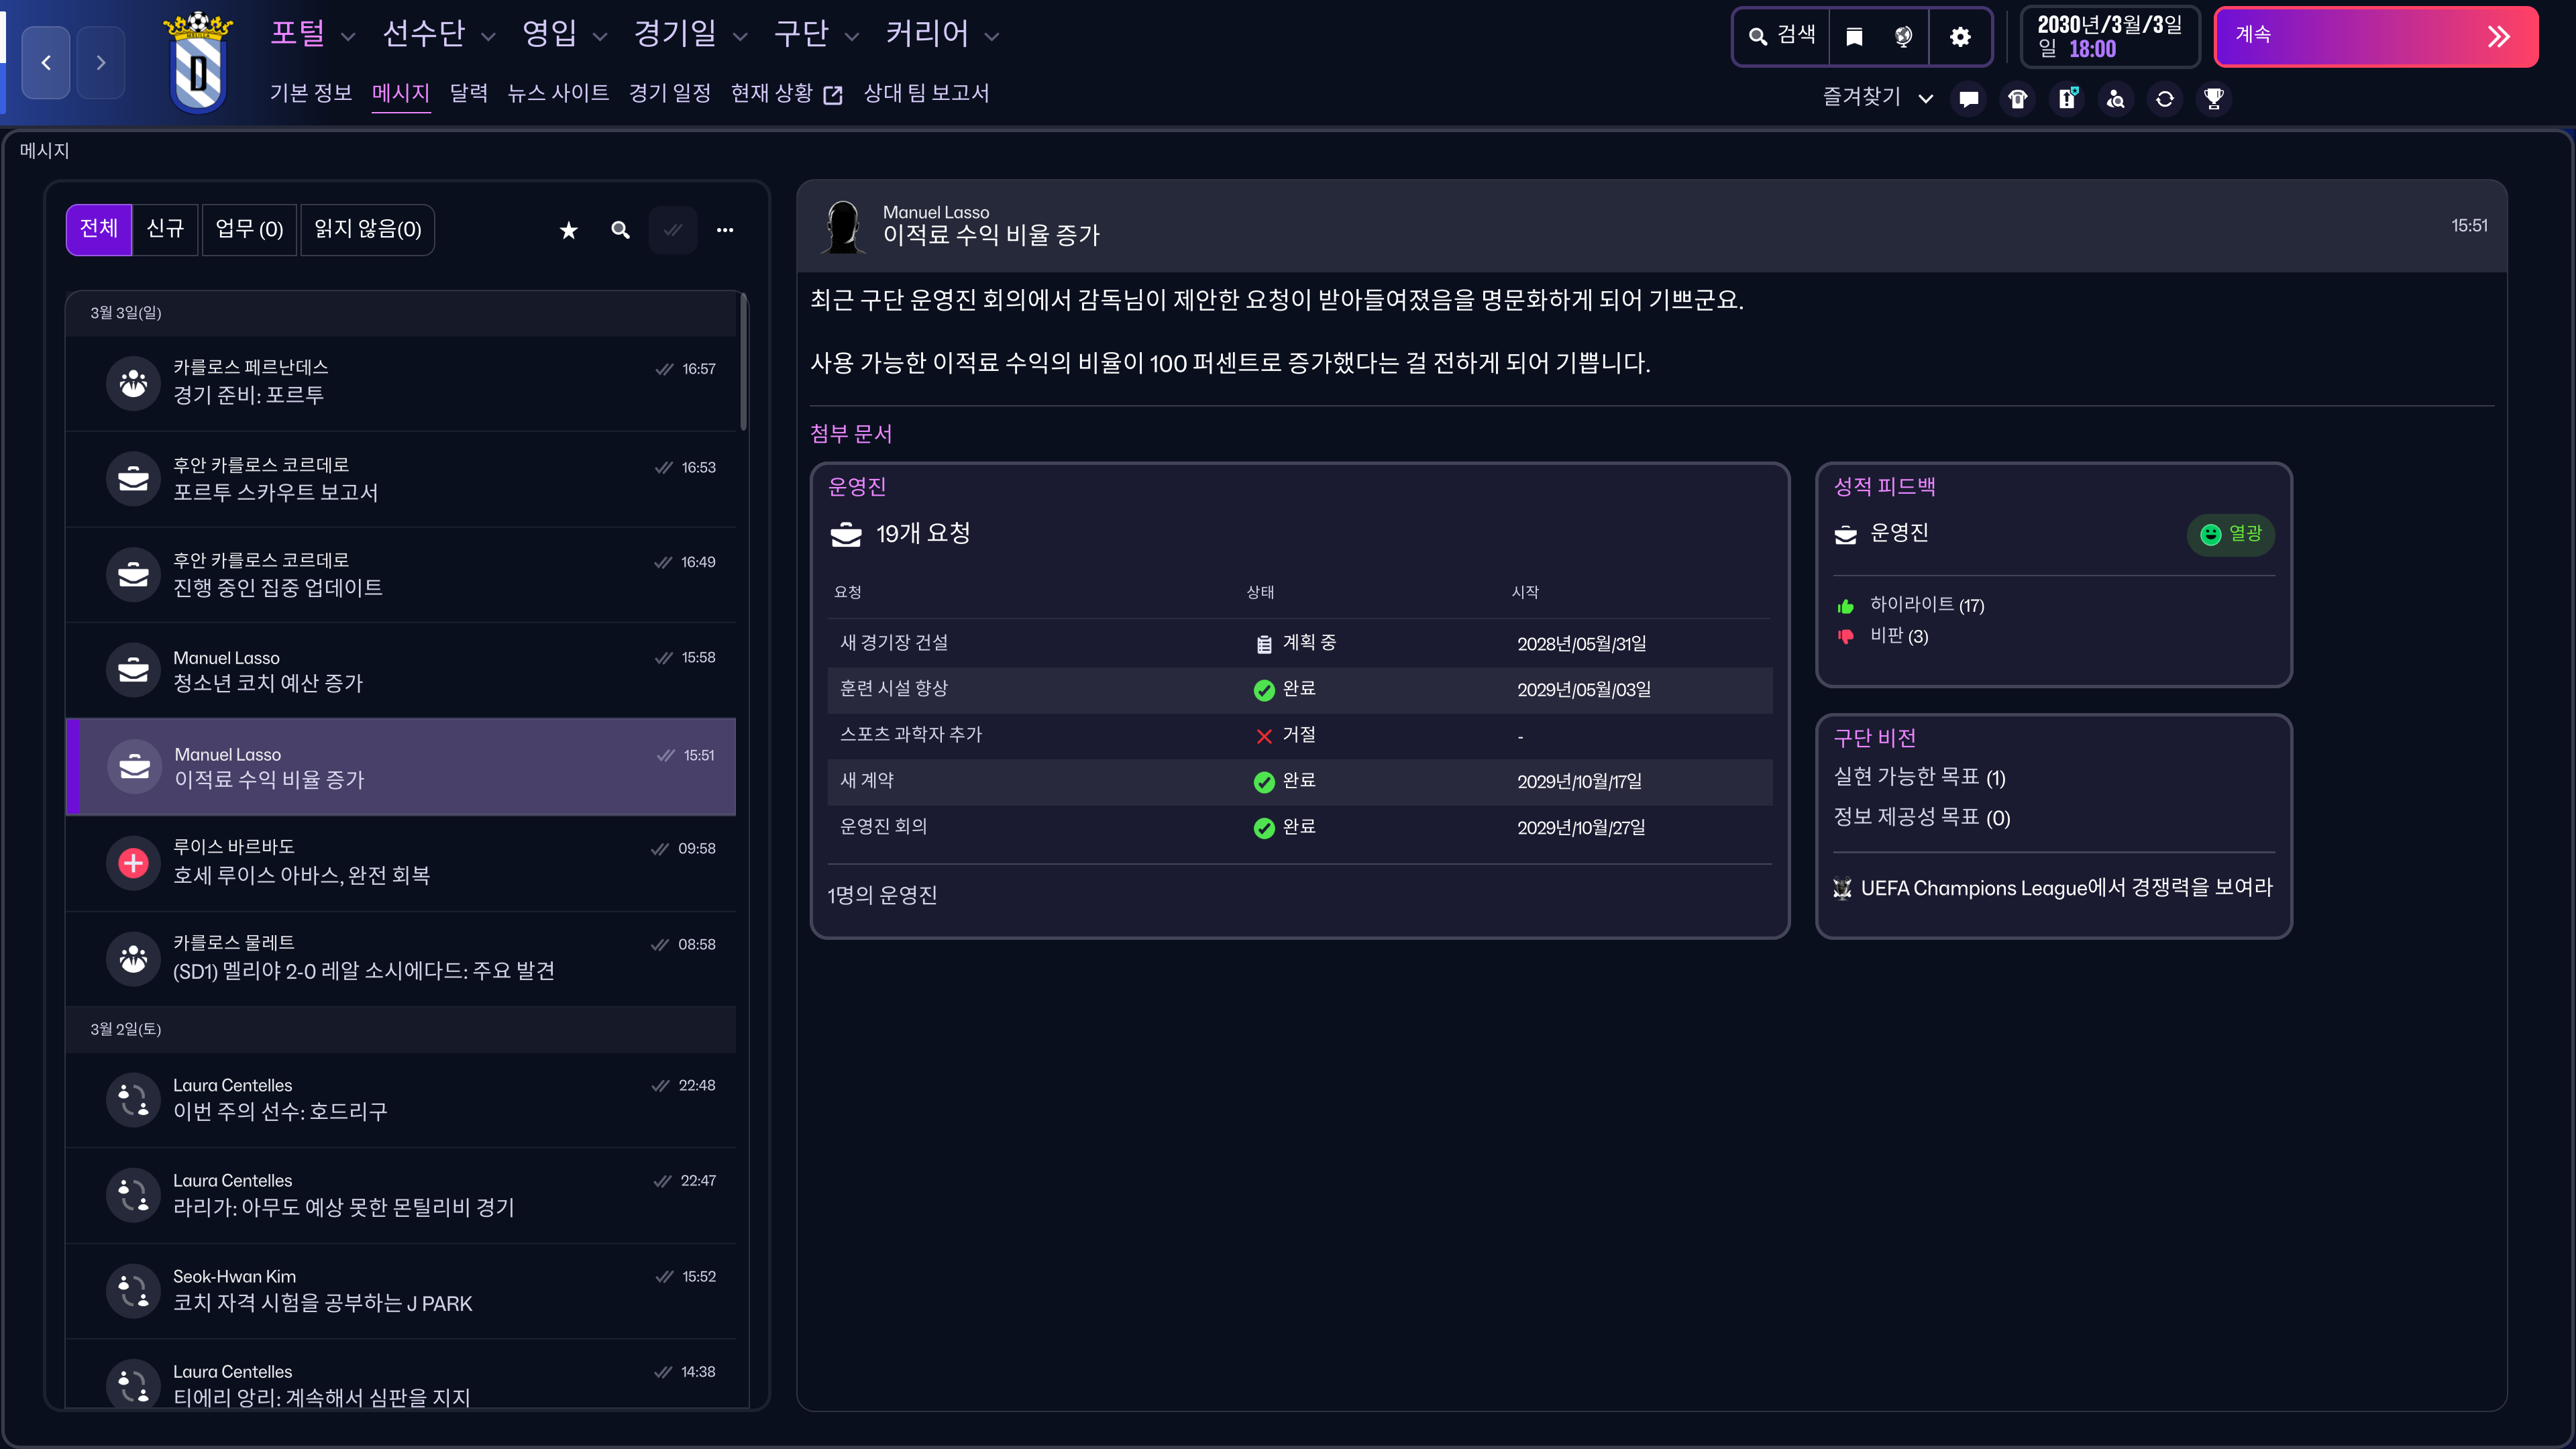
Task: Switch to the 달력 tab
Action: click(468, 93)
